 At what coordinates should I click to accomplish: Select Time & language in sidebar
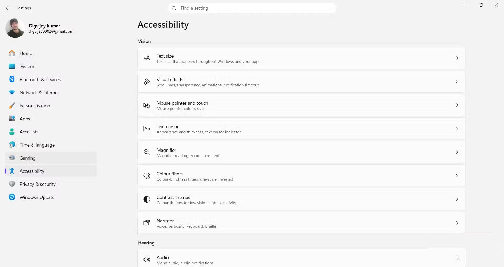[37, 145]
